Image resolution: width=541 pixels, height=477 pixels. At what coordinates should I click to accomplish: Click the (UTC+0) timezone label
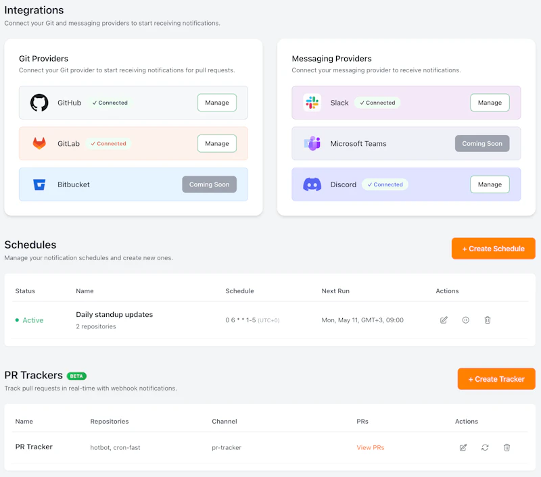coord(268,320)
